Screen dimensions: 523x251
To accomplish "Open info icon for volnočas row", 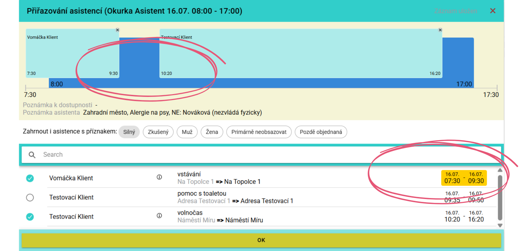I will (x=159, y=216).
